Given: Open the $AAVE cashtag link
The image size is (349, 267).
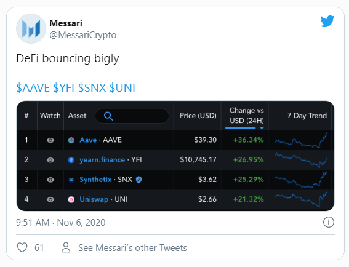Looking at the screenshot, I should tap(33, 87).
